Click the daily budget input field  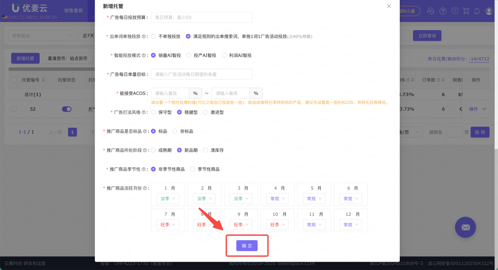(x=202, y=17)
